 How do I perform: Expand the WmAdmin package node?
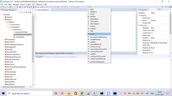(x=3, y=42)
